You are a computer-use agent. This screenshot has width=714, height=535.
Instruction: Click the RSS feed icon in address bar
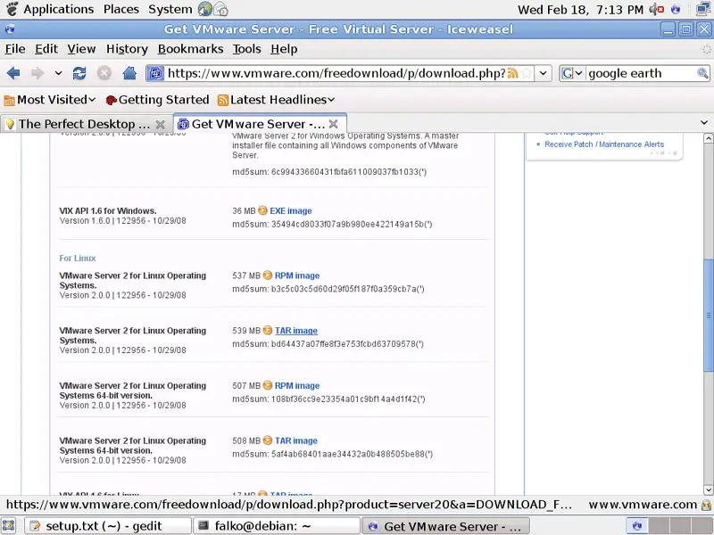pos(512,73)
